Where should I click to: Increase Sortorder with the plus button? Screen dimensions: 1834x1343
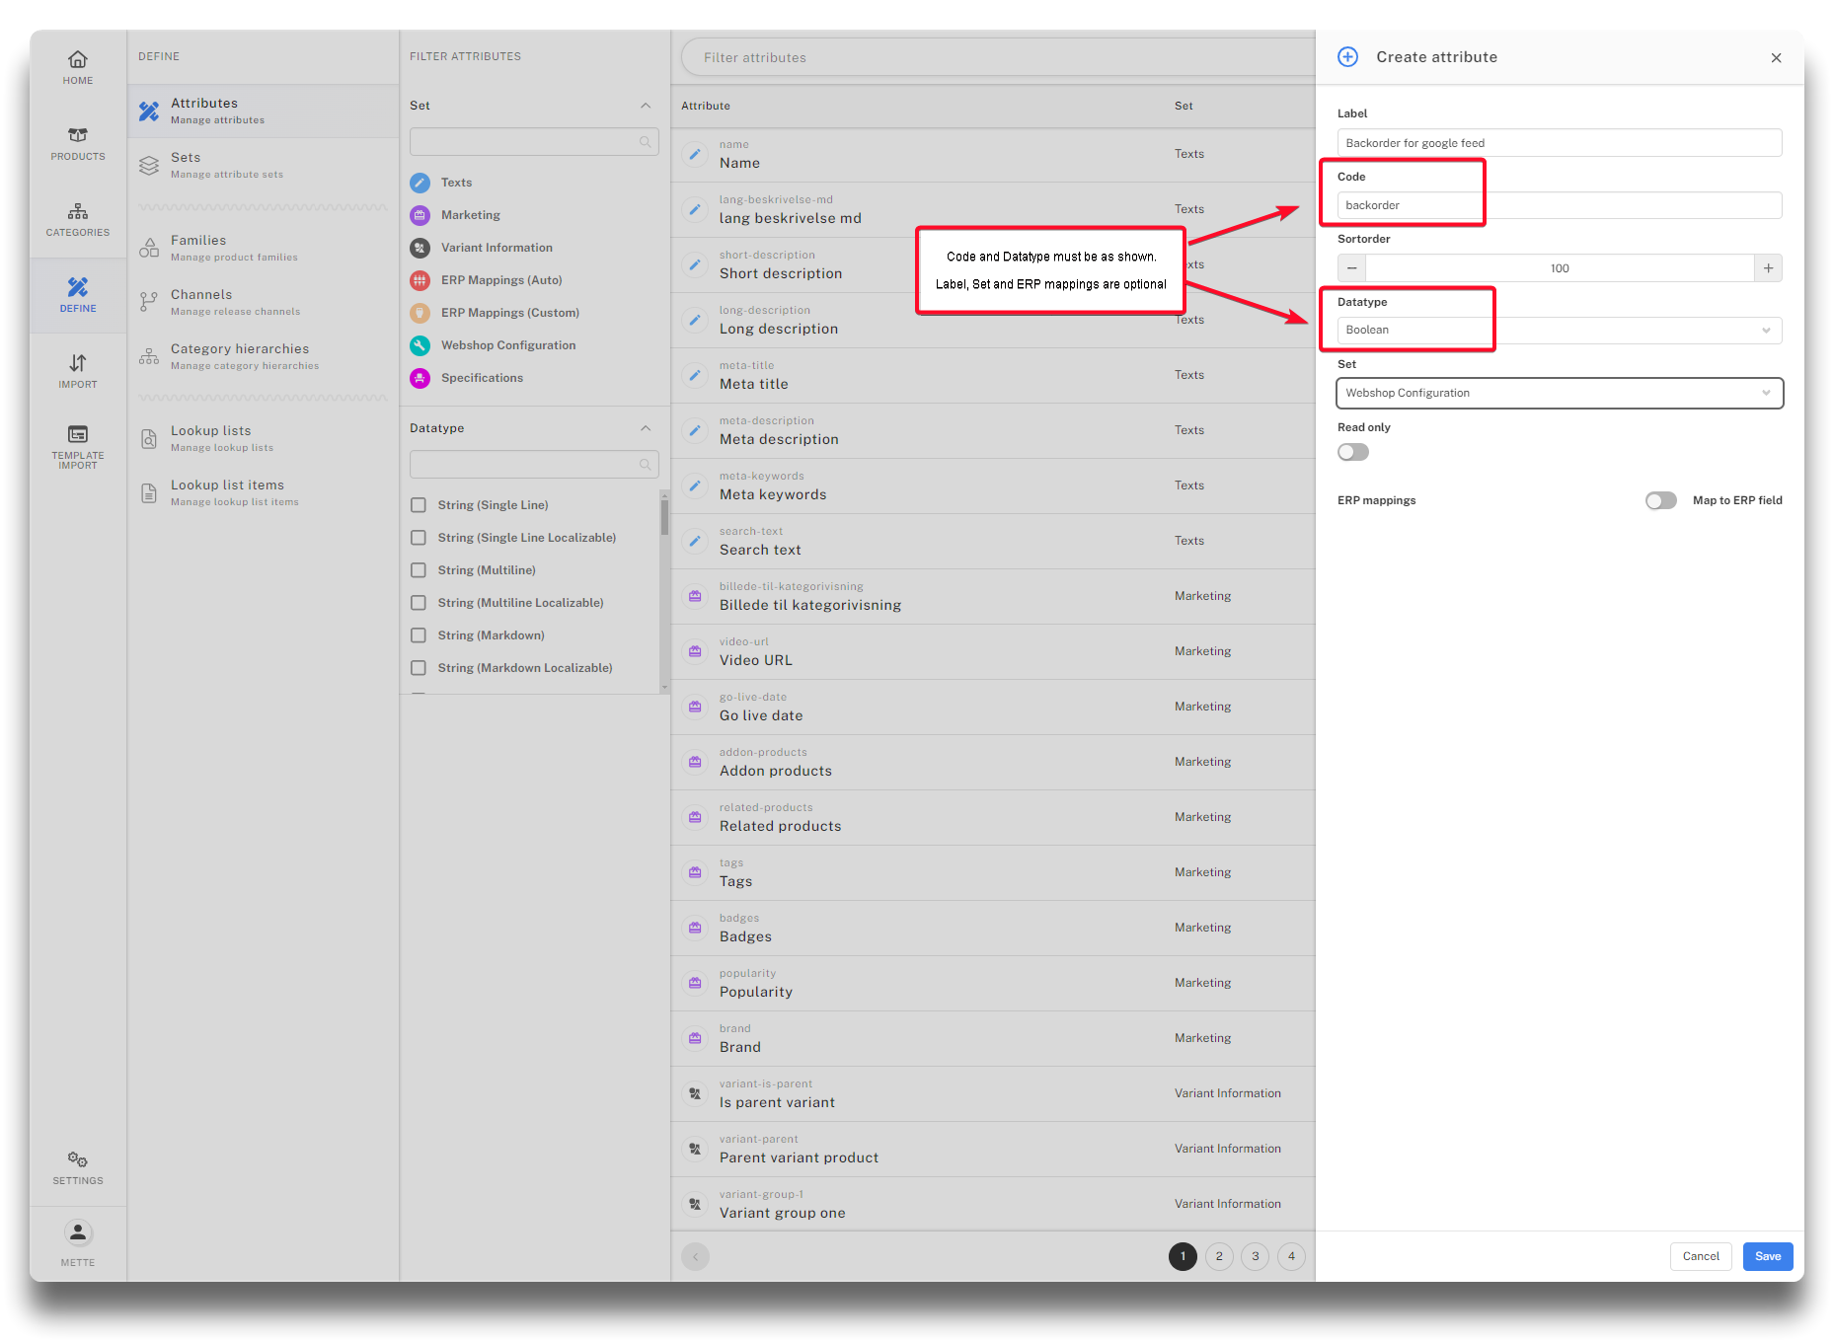[x=1768, y=268]
